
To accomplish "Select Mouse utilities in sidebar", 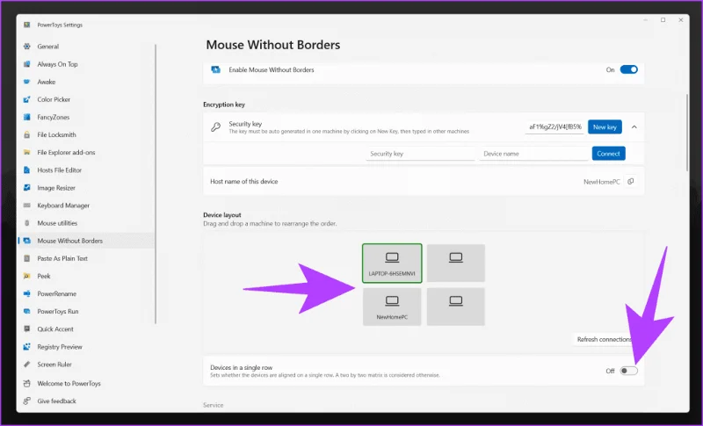I will coord(57,223).
